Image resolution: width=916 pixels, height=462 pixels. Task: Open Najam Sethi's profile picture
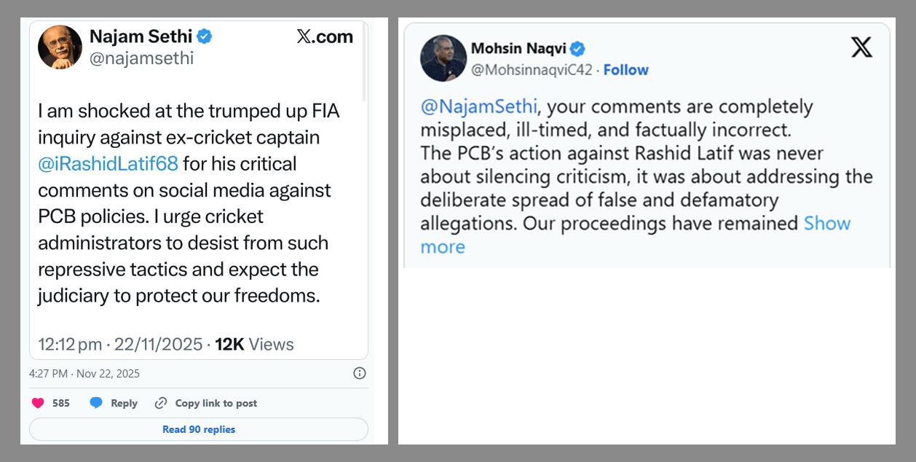click(x=60, y=47)
